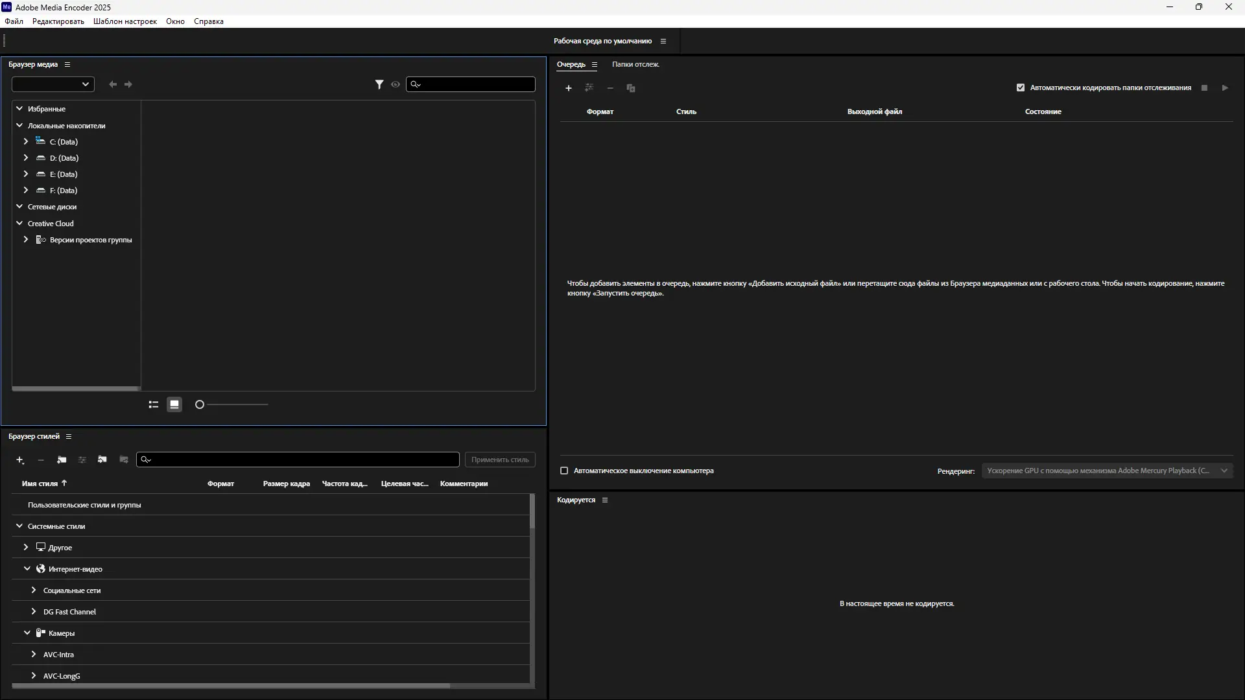Open the Справка menu
Image resolution: width=1245 pixels, height=700 pixels.
(208, 21)
